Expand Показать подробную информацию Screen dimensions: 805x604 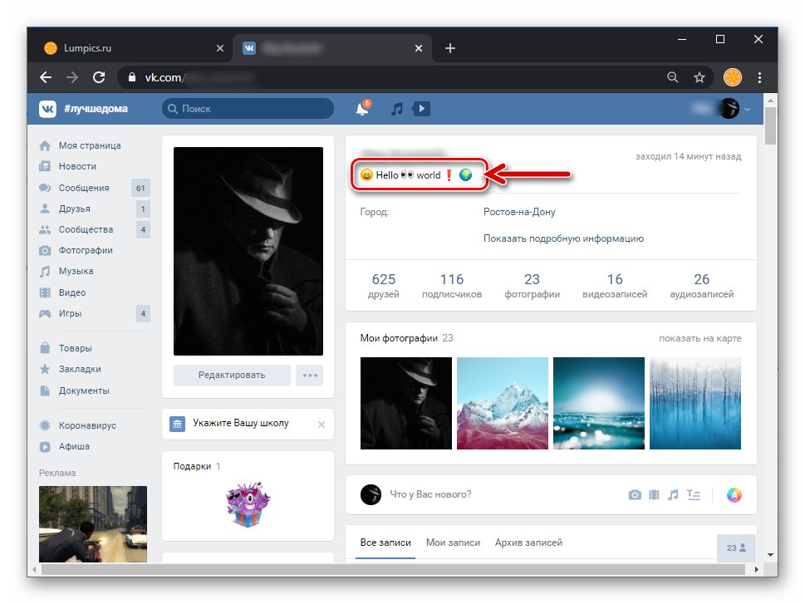point(563,238)
